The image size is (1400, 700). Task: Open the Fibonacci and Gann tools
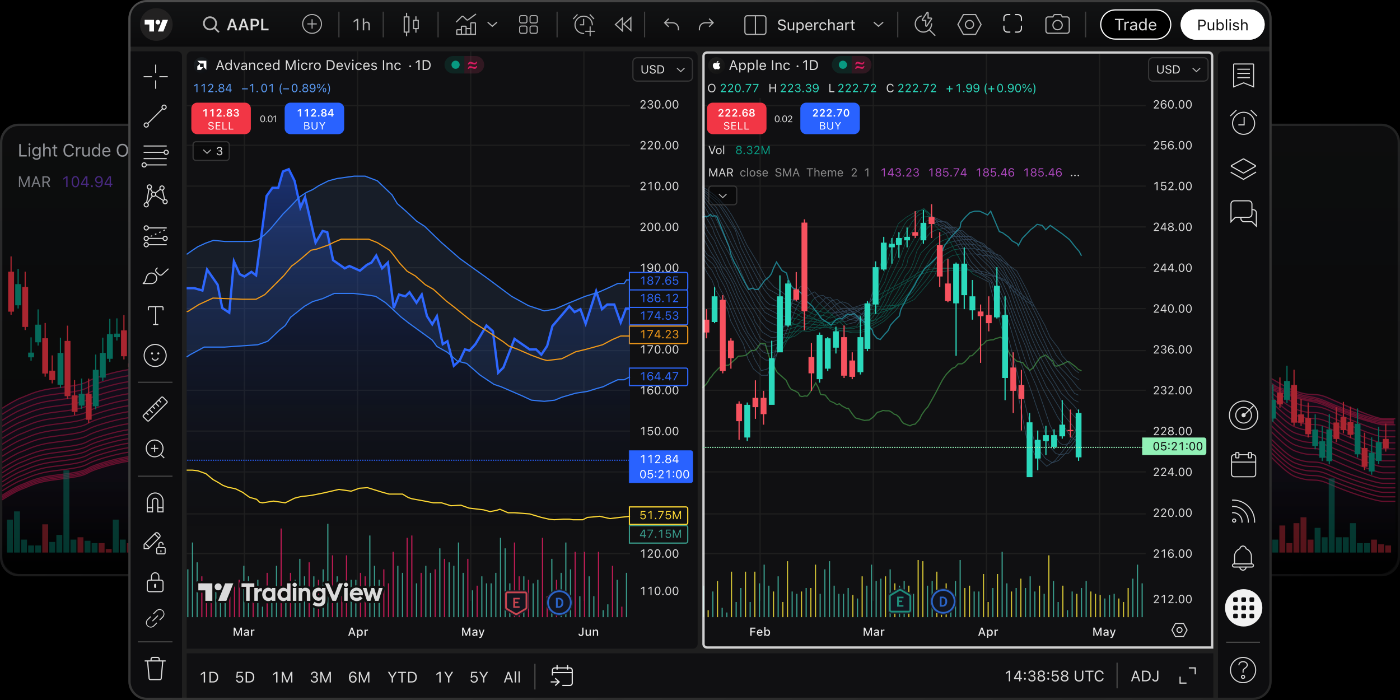pyautogui.click(x=155, y=156)
